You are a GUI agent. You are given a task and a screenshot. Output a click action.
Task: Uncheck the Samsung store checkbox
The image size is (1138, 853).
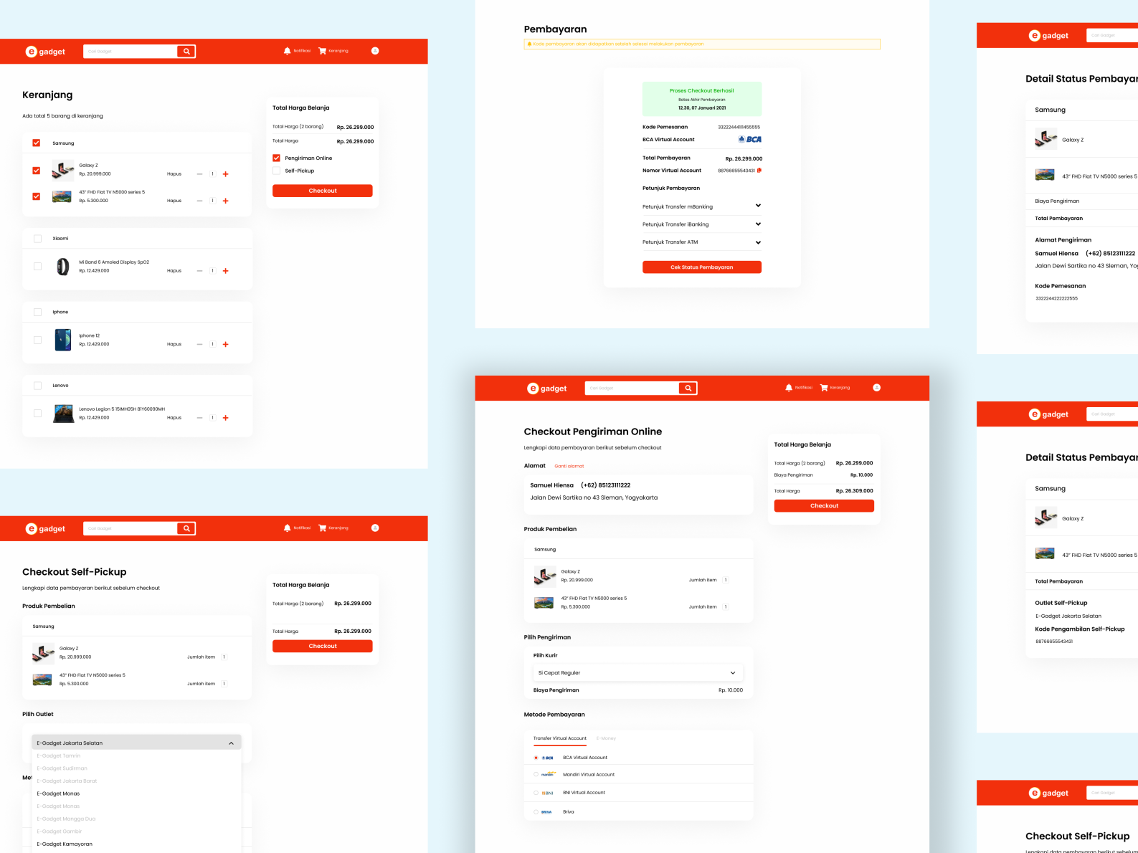(x=37, y=143)
